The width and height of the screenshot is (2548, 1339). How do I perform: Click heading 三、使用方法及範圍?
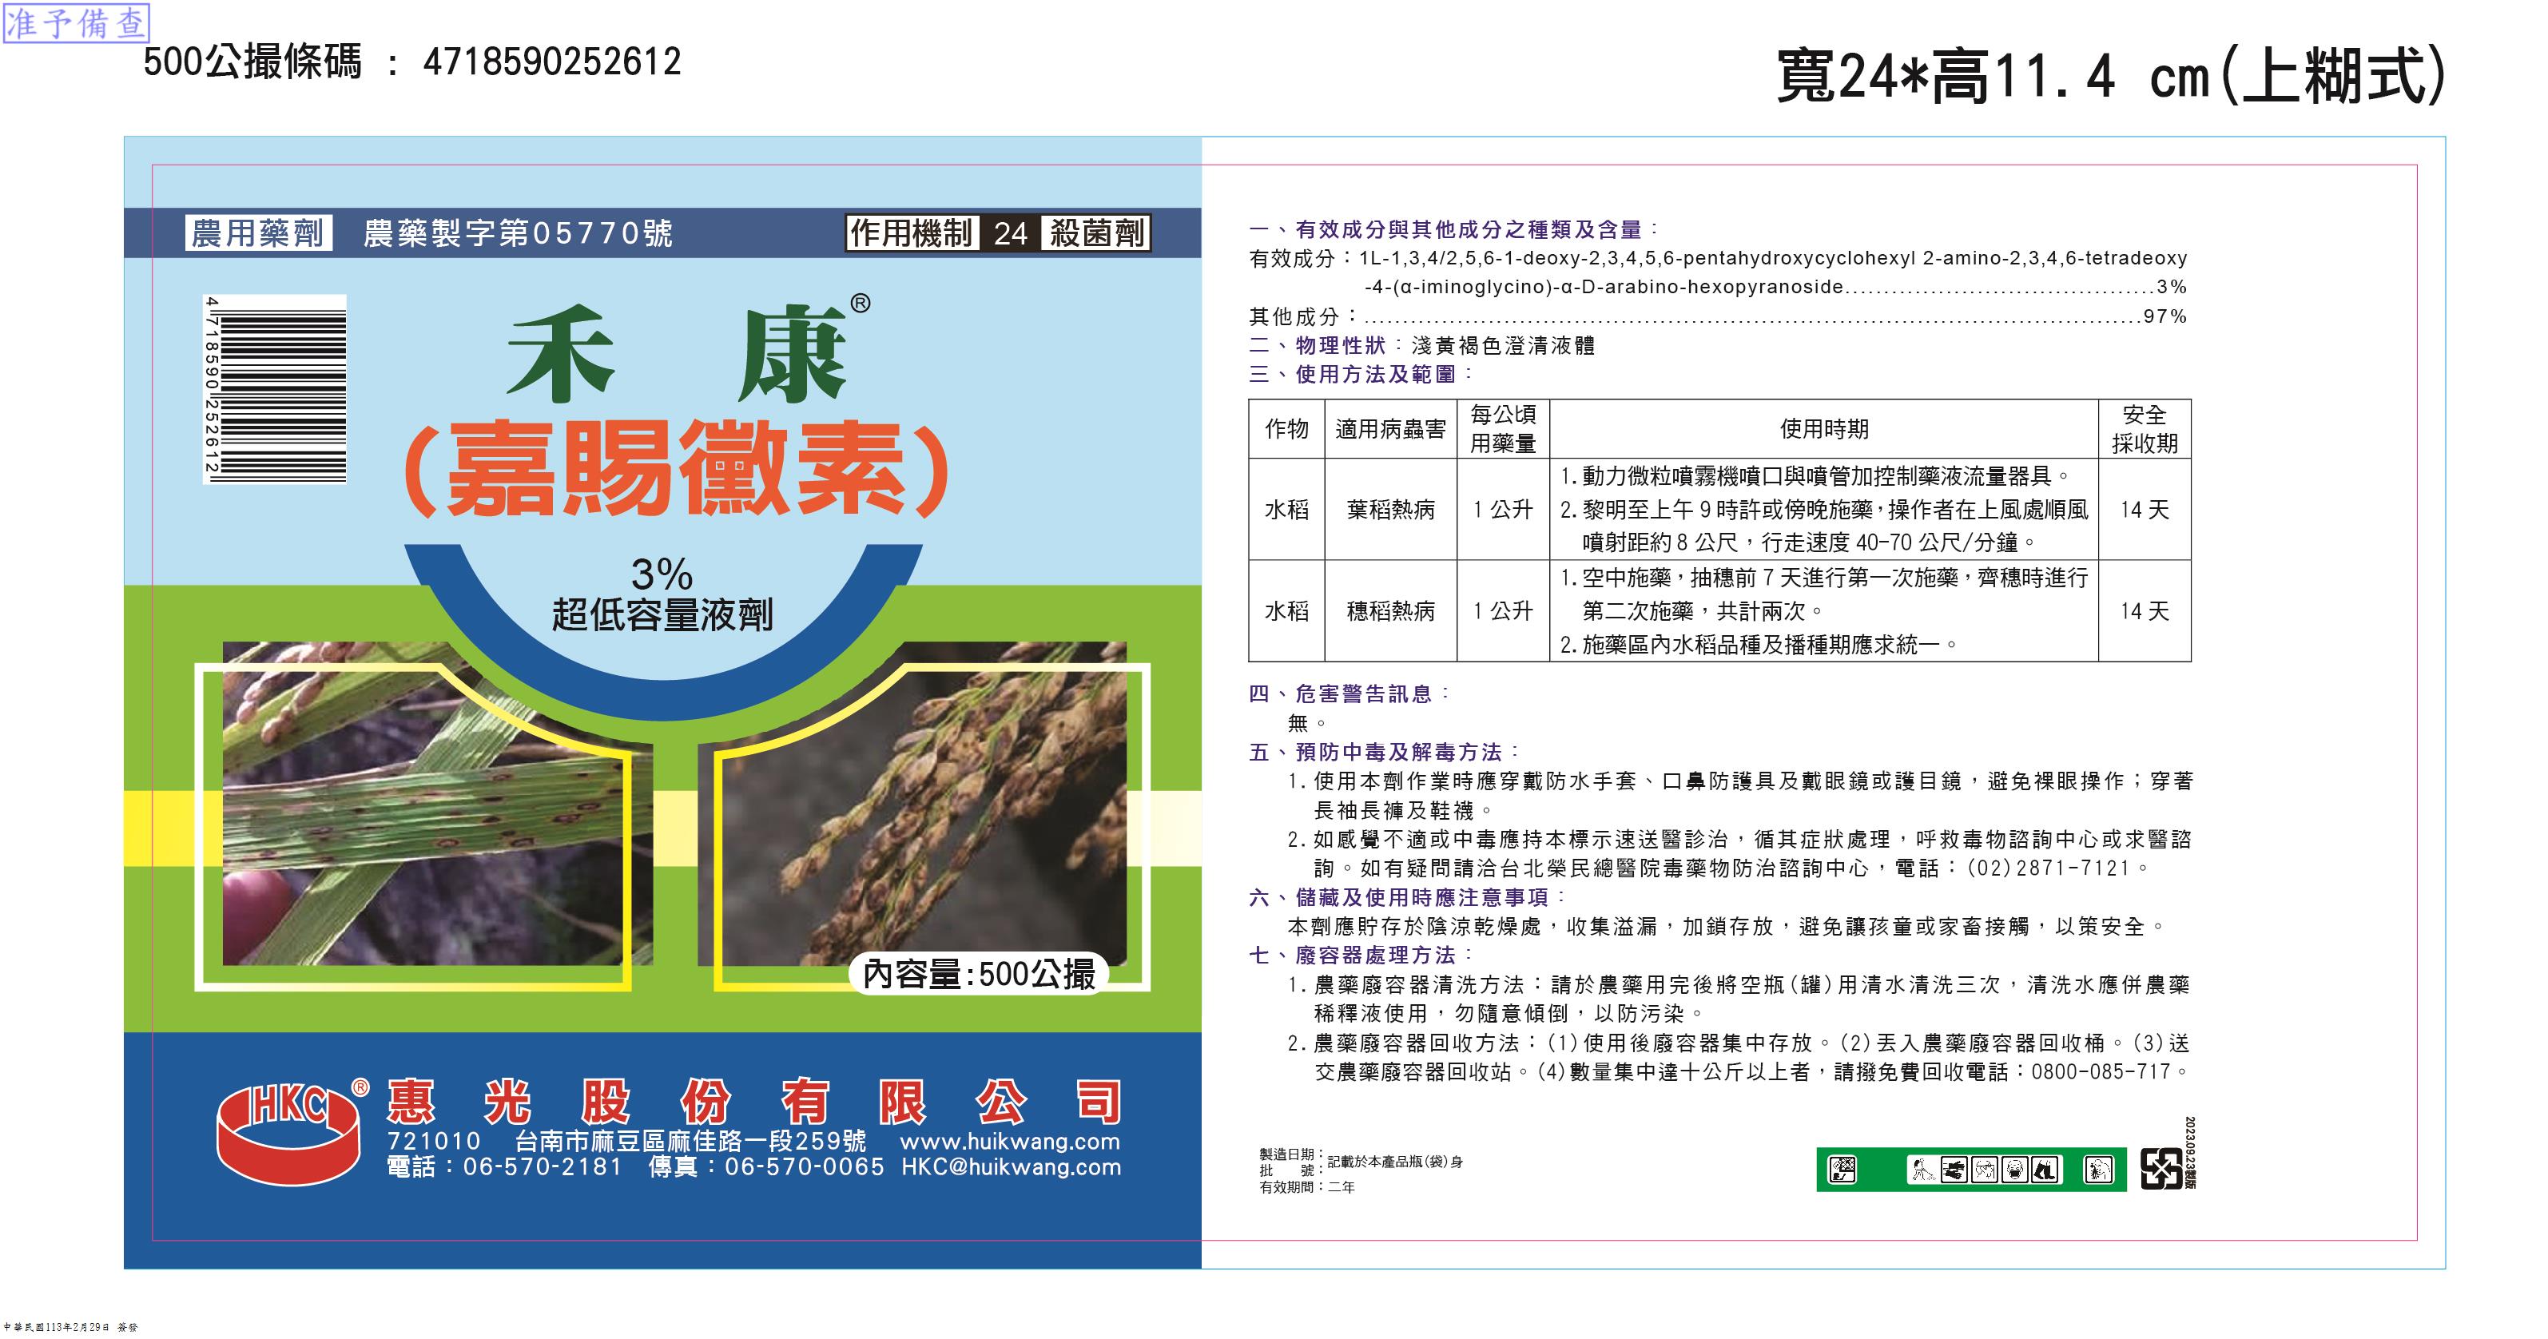(1361, 374)
